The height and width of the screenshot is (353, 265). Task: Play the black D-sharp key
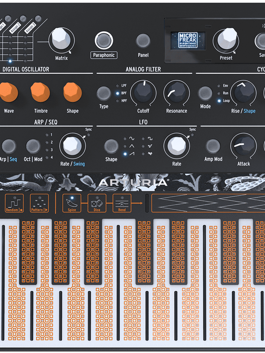coord(178,252)
